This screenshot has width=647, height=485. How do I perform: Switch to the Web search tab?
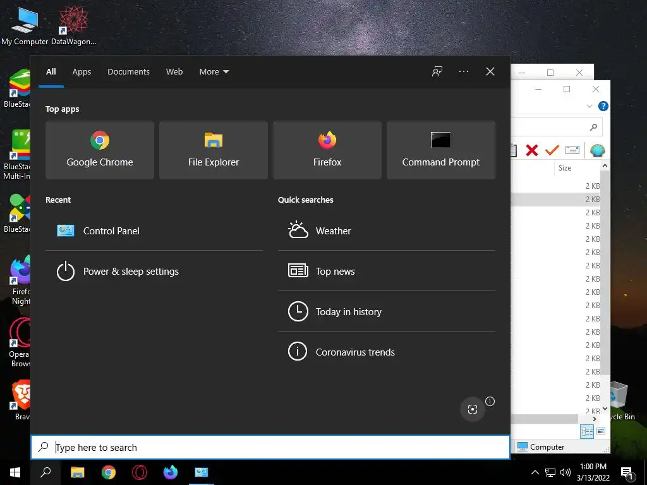coord(174,72)
